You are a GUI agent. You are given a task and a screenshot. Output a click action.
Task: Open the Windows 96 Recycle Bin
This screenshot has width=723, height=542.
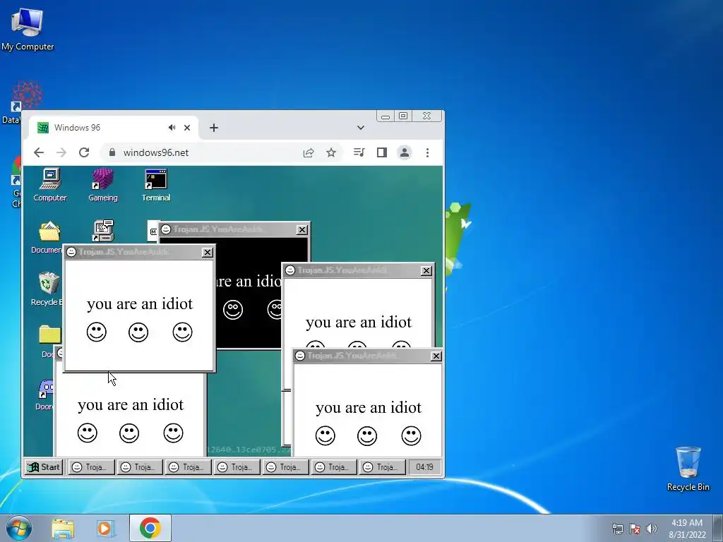coord(47,289)
